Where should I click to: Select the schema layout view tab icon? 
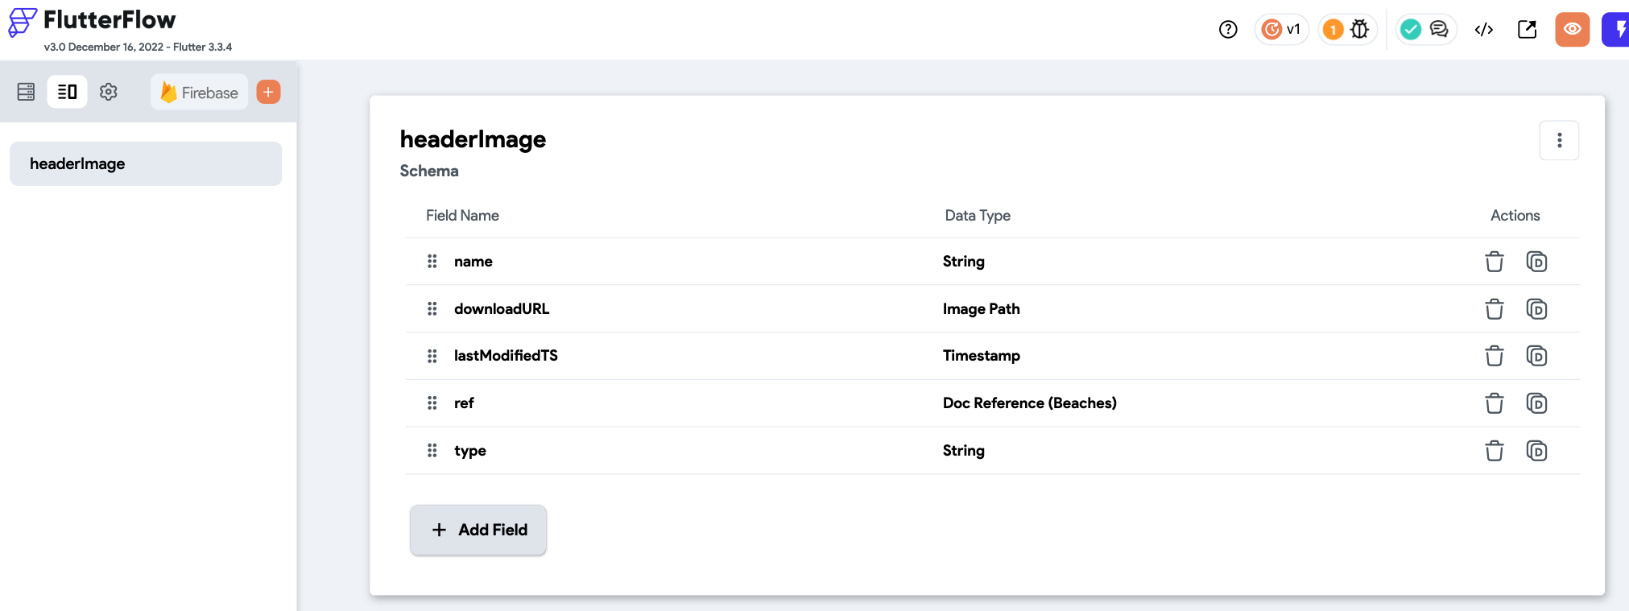(x=68, y=92)
